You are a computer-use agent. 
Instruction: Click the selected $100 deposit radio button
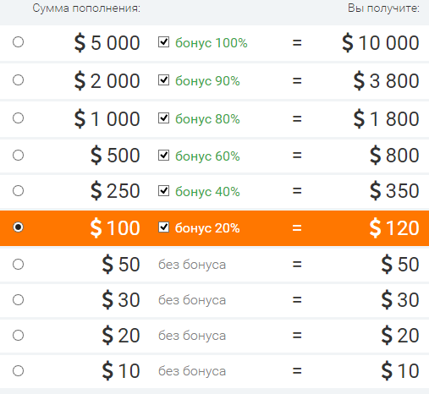click(x=18, y=227)
